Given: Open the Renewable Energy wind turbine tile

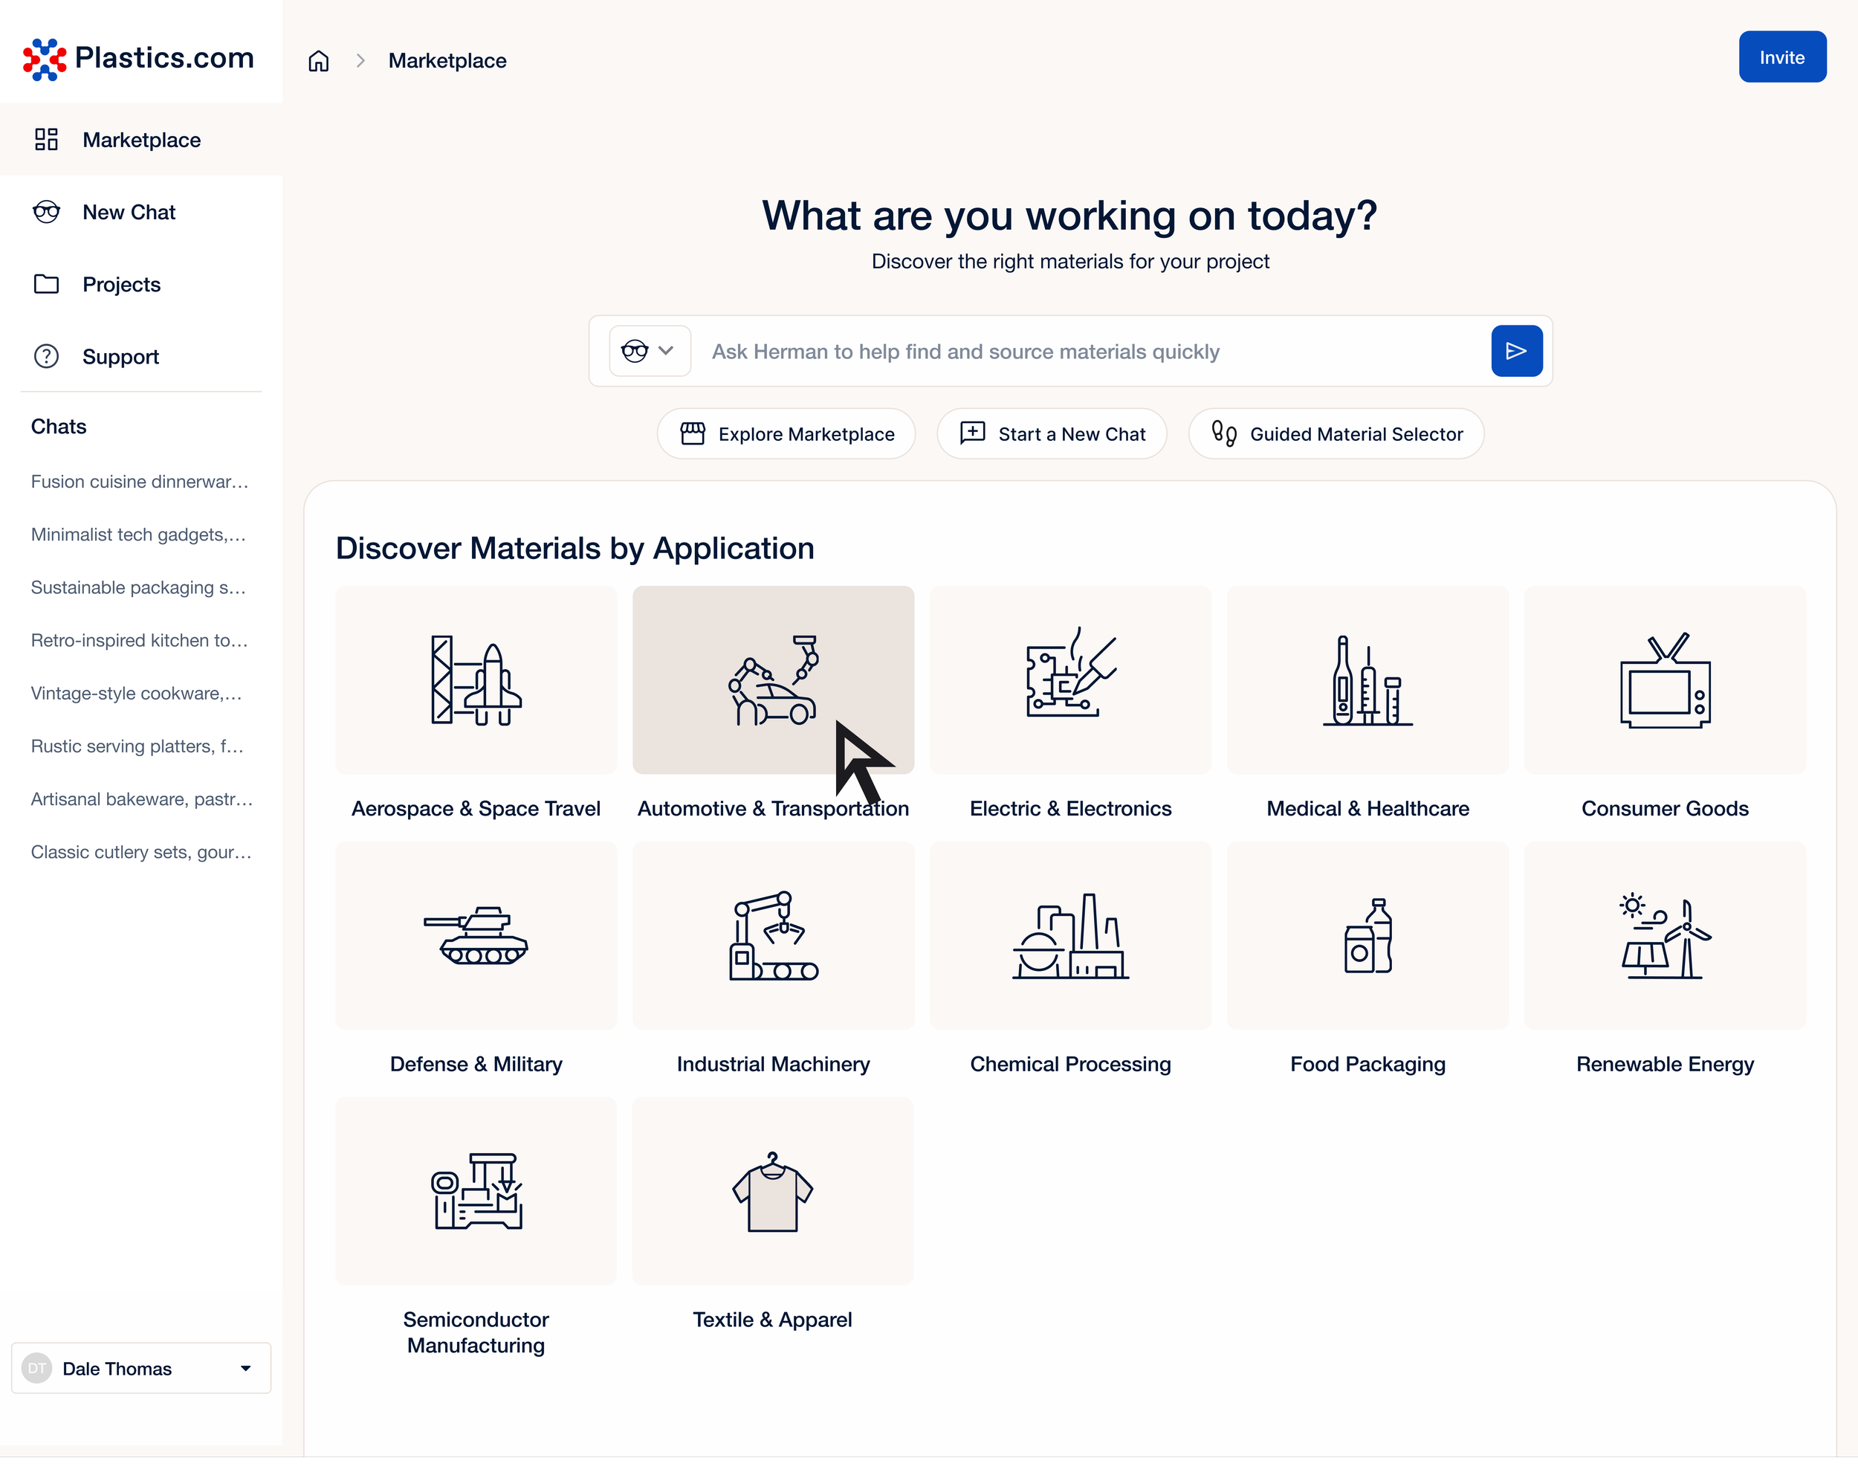Looking at the screenshot, I should (1664, 935).
